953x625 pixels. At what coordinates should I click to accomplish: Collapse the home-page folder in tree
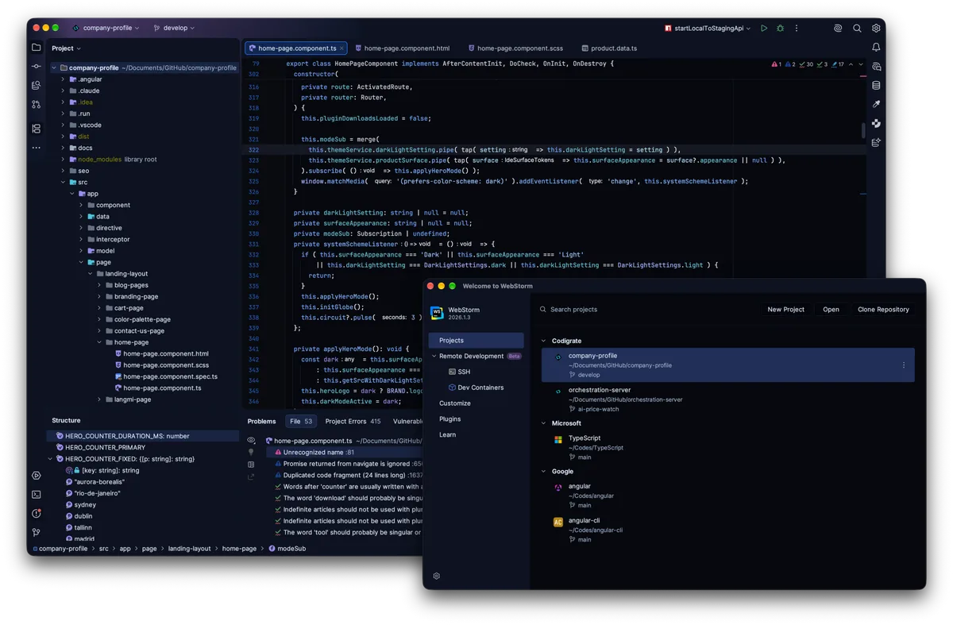pyautogui.click(x=99, y=342)
